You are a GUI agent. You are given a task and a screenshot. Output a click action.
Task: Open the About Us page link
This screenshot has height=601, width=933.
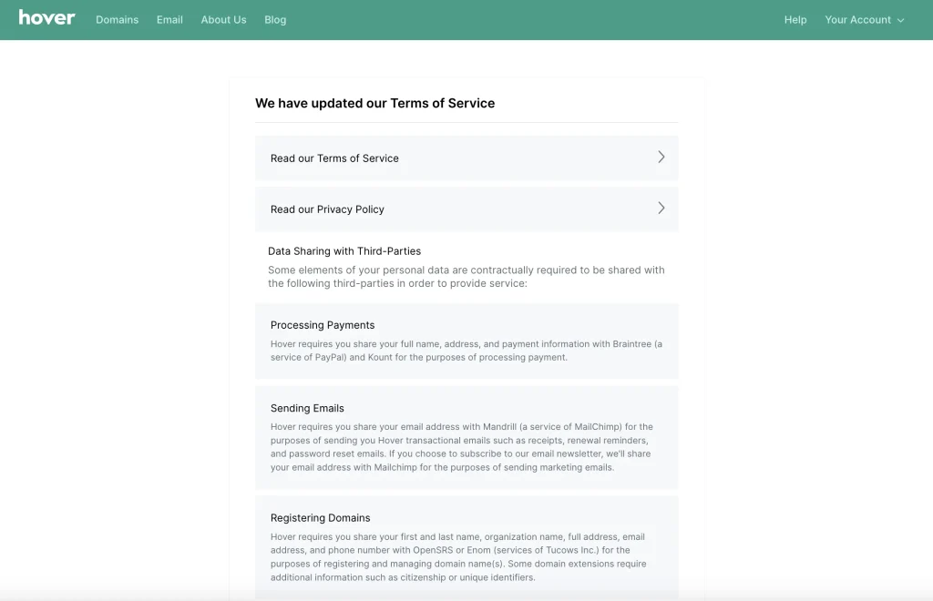pos(223,20)
